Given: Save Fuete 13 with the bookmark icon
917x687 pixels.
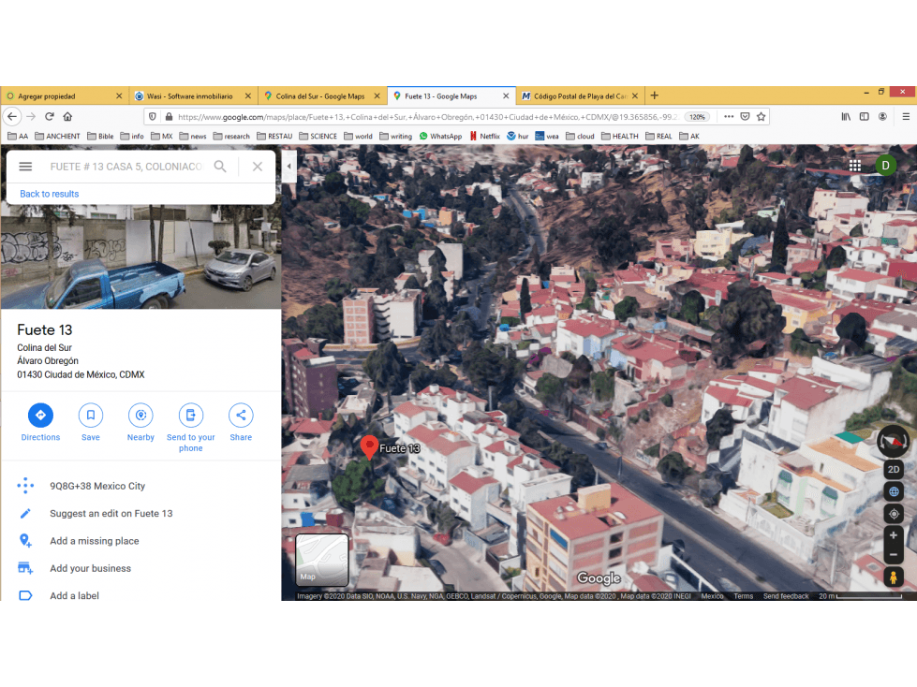Looking at the screenshot, I should (x=91, y=415).
